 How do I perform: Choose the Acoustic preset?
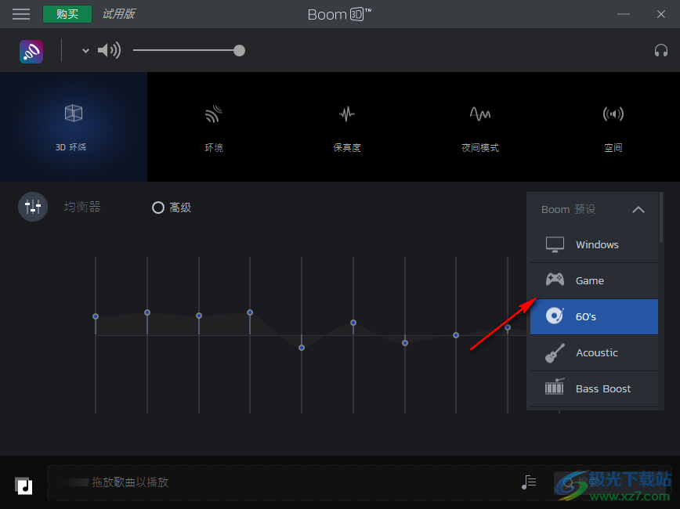tap(594, 352)
